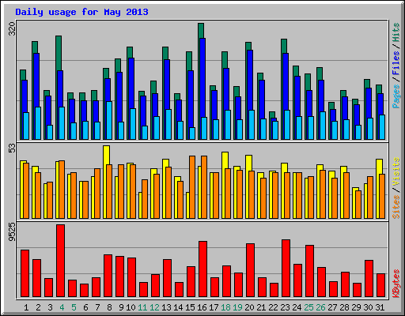Click the yellow Visits bar for day 18
The width and height of the screenshot is (405, 316).
tap(225, 160)
